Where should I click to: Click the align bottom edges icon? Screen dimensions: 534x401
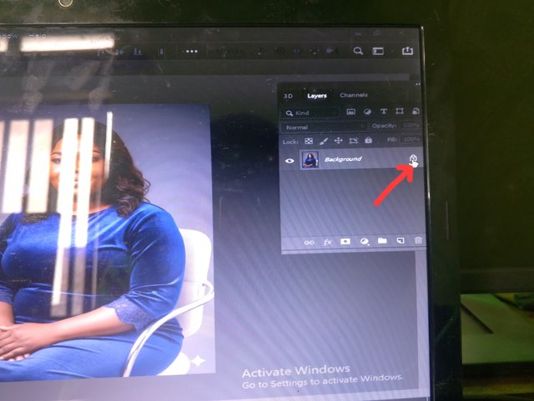(138, 52)
